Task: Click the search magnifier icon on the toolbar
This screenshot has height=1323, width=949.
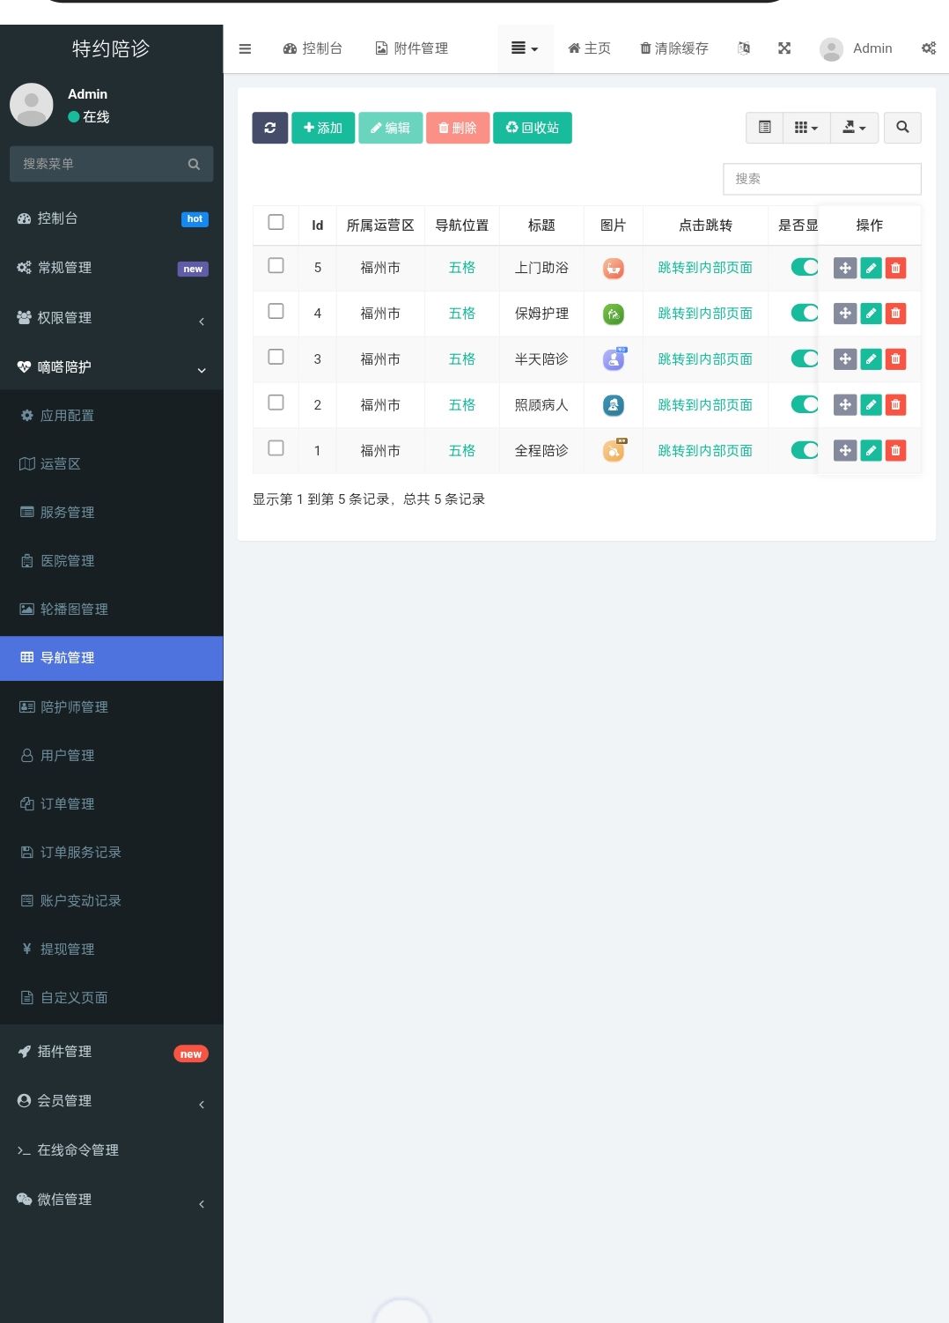Action: click(x=901, y=128)
